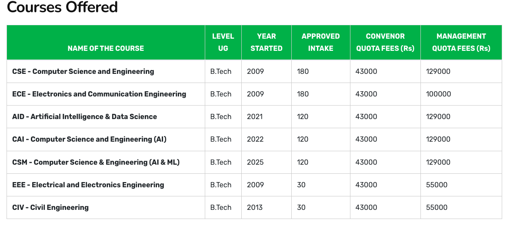The width and height of the screenshot is (510, 229).
Task: Click the Courses Offered heading
Action: (x=63, y=7)
